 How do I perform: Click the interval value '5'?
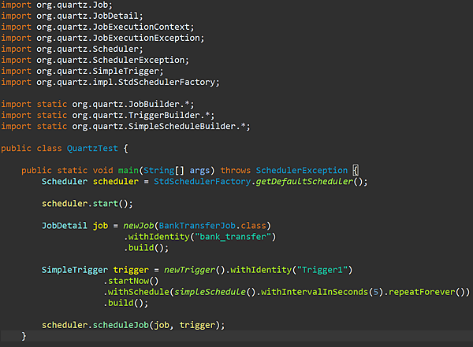[x=376, y=292]
